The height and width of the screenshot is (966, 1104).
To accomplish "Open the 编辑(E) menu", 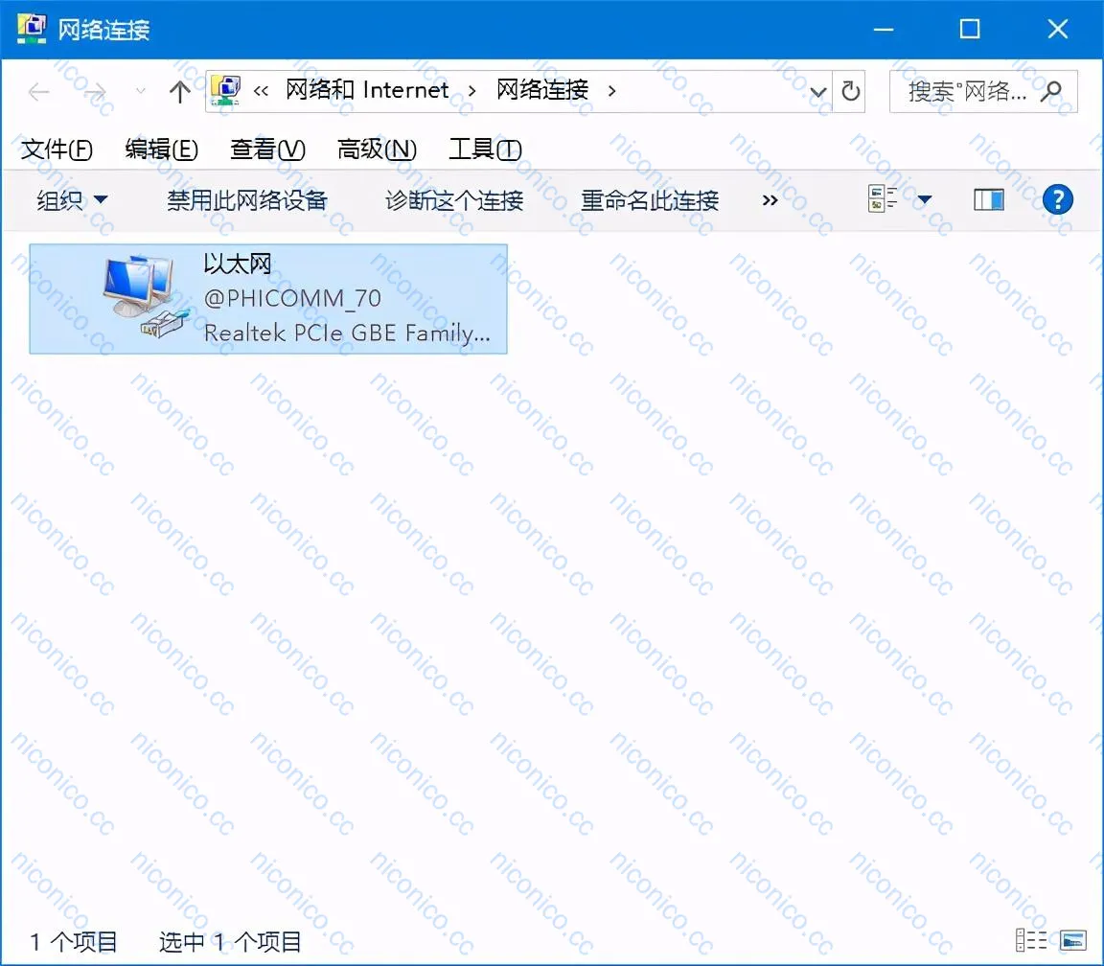I will pyautogui.click(x=161, y=149).
